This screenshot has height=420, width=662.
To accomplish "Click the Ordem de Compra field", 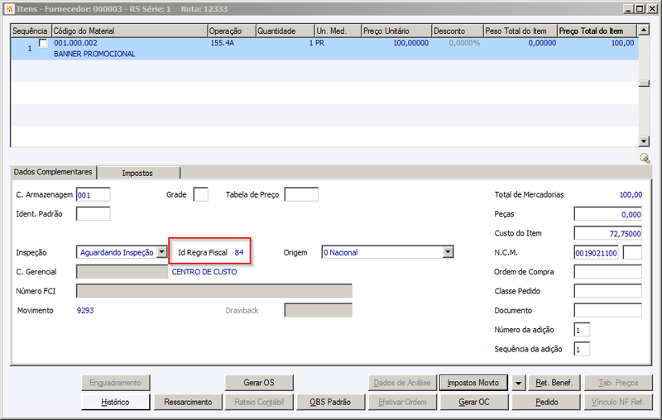I will (608, 272).
